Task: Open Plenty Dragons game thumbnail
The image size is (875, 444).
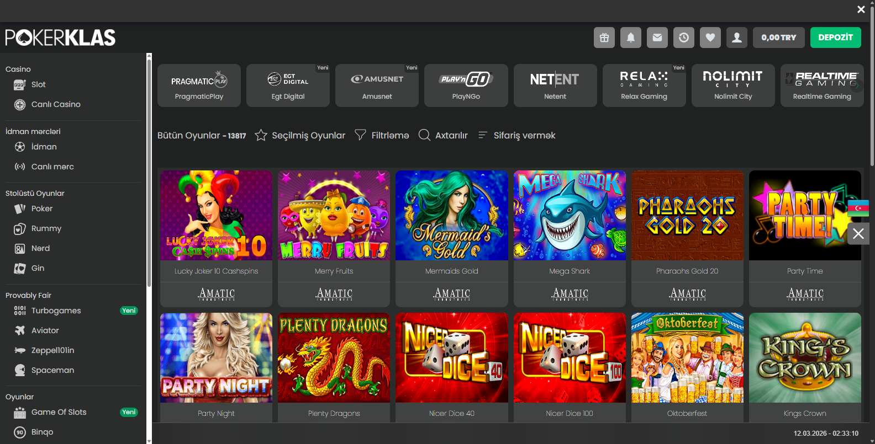Action: (x=334, y=358)
